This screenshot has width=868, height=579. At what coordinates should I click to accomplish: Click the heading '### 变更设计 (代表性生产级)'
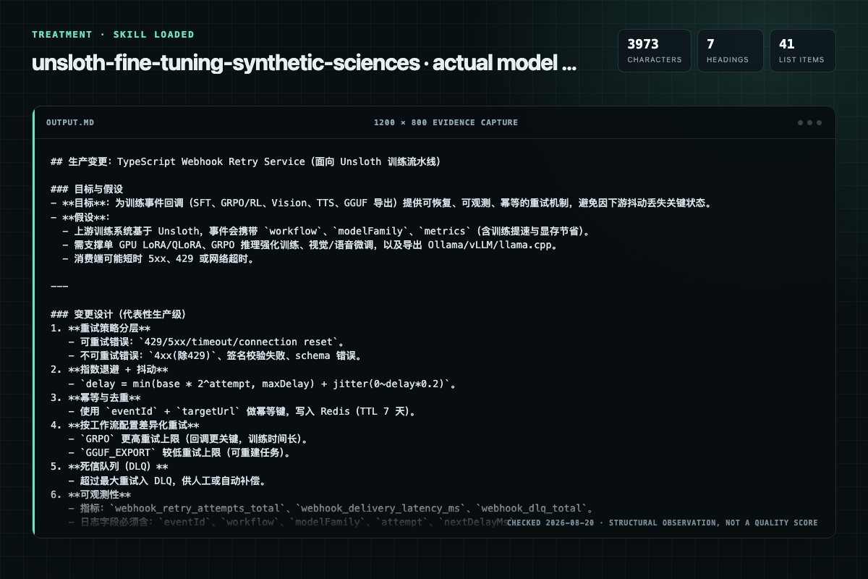click(119, 314)
